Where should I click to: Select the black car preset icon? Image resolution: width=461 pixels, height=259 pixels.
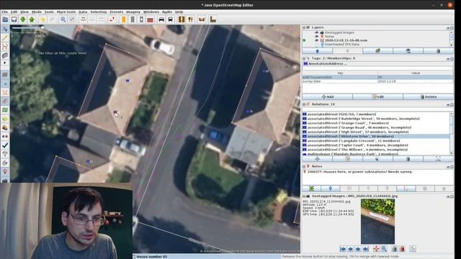coord(161,19)
